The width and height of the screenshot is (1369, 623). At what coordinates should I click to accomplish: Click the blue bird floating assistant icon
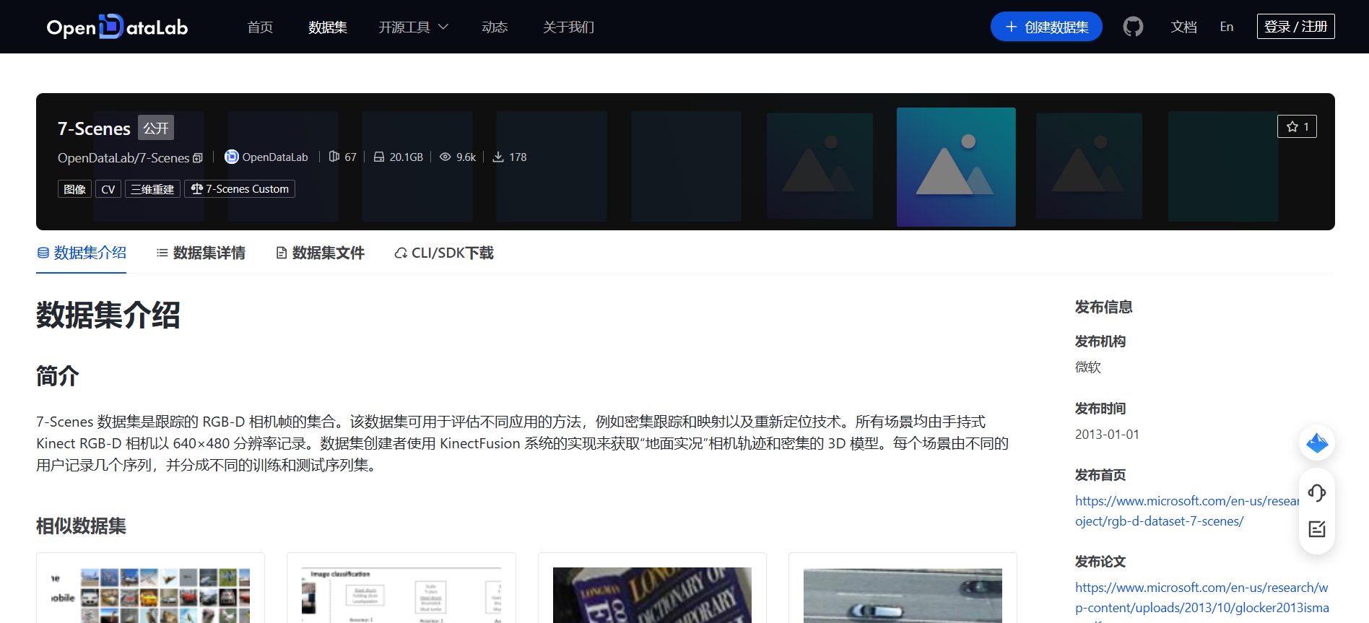pyautogui.click(x=1317, y=443)
